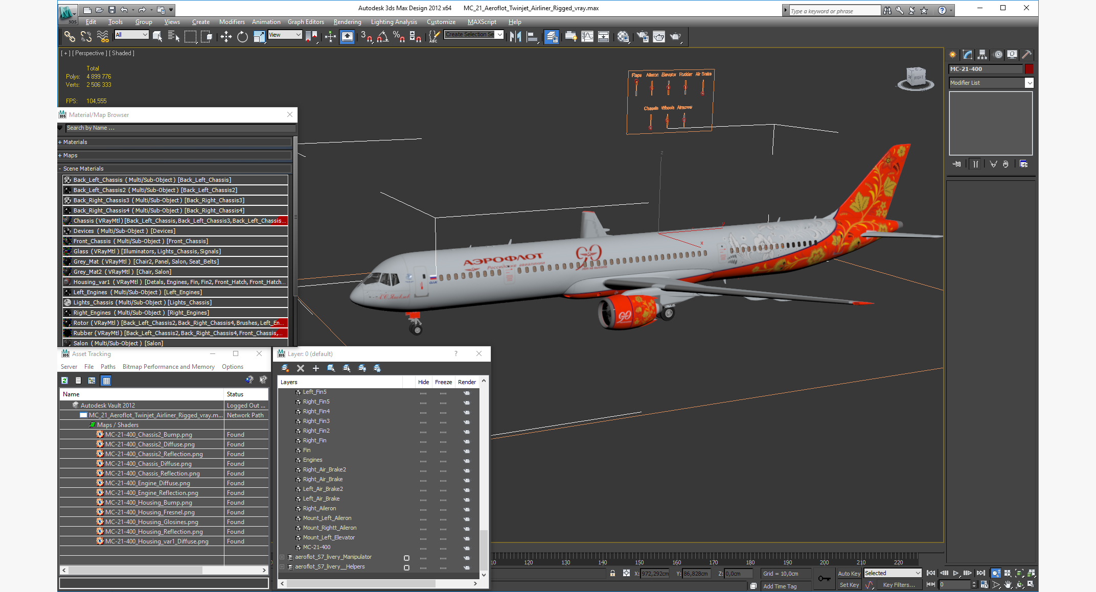This screenshot has width=1096, height=592.
Task: Click the Unlink Selection tool
Action: [86, 36]
